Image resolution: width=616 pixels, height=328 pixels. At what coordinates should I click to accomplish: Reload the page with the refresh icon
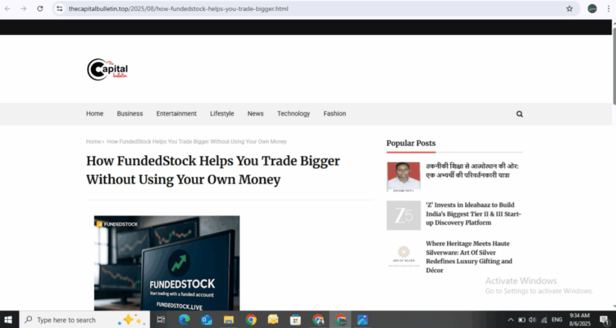pyautogui.click(x=40, y=8)
